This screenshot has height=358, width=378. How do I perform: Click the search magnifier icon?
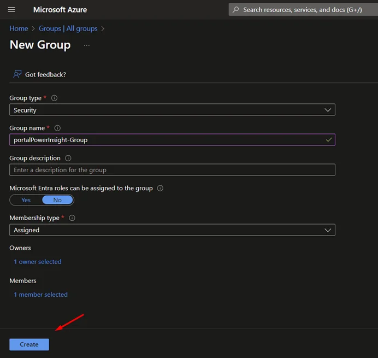(x=236, y=10)
